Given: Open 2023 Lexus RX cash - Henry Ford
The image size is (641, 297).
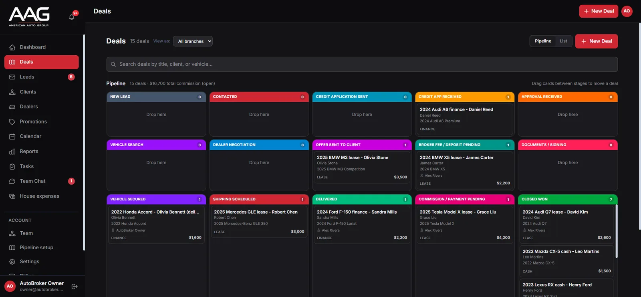Looking at the screenshot, I should (x=567, y=288).
